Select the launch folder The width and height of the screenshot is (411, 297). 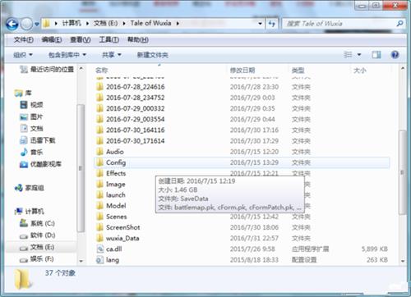tap(116, 195)
